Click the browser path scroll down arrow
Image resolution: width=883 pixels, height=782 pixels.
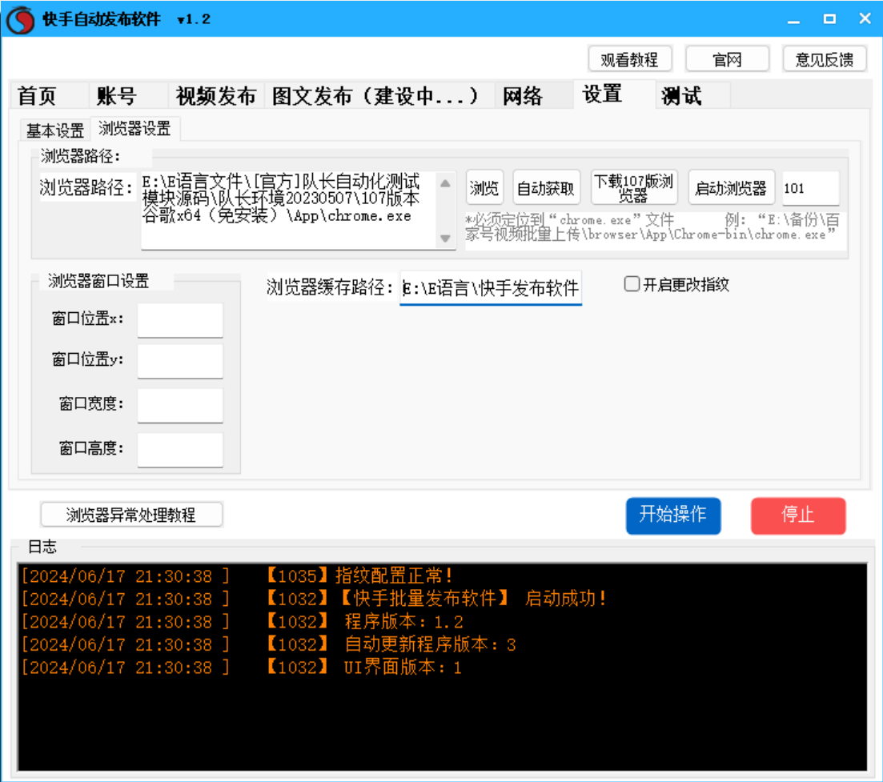pyautogui.click(x=445, y=239)
